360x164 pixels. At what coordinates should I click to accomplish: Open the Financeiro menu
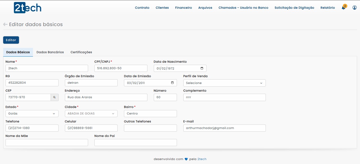pos(183,8)
